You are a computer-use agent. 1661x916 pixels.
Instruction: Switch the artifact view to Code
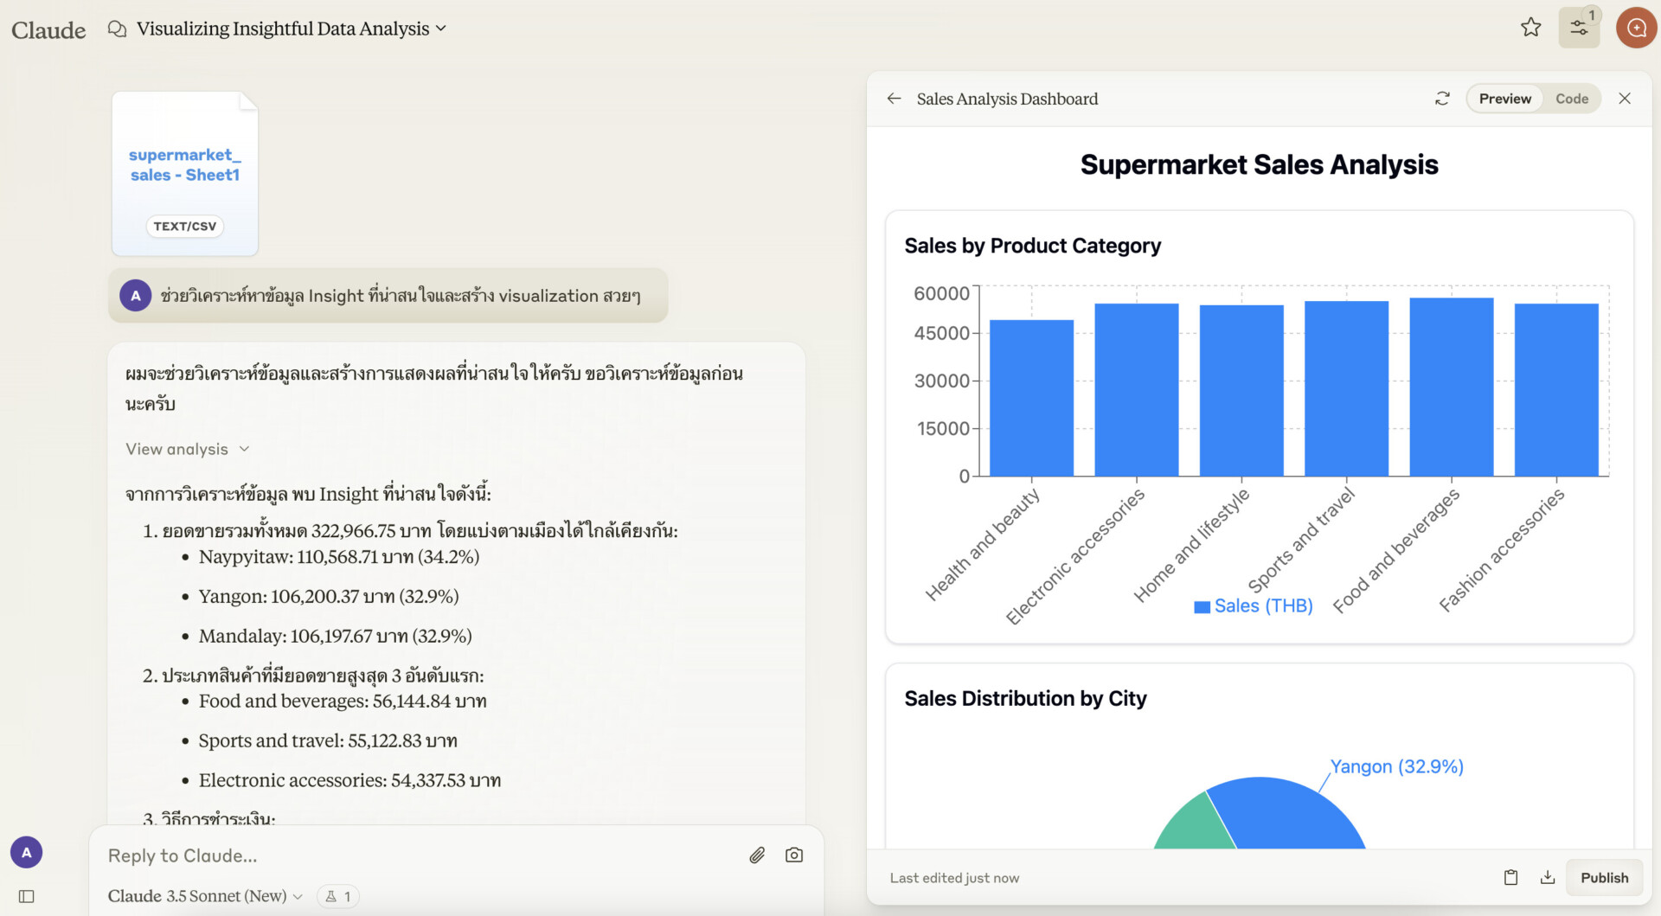pyautogui.click(x=1572, y=98)
